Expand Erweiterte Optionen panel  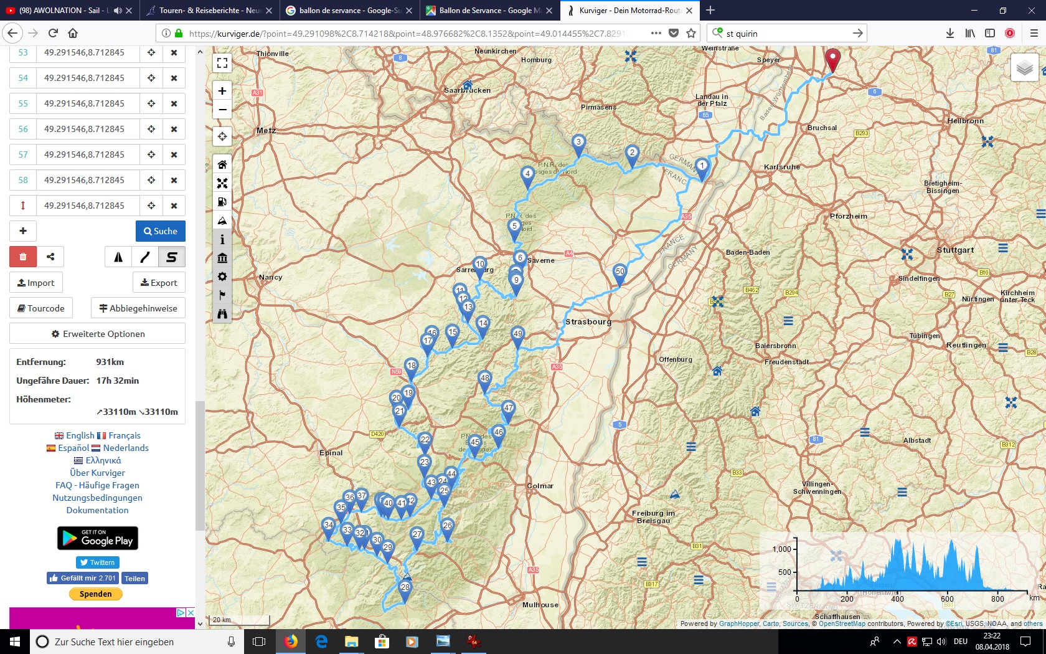[97, 334]
